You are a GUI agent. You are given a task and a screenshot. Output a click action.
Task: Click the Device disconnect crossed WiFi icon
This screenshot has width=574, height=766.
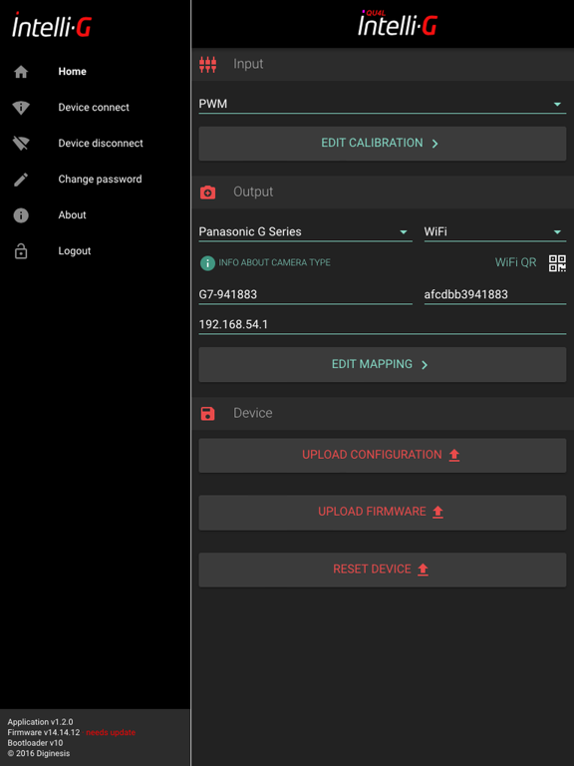pyautogui.click(x=21, y=144)
